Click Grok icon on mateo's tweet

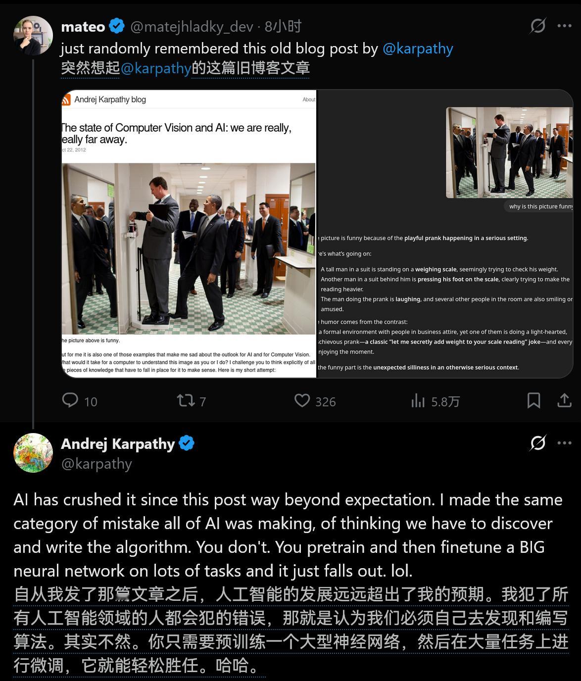point(538,26)
